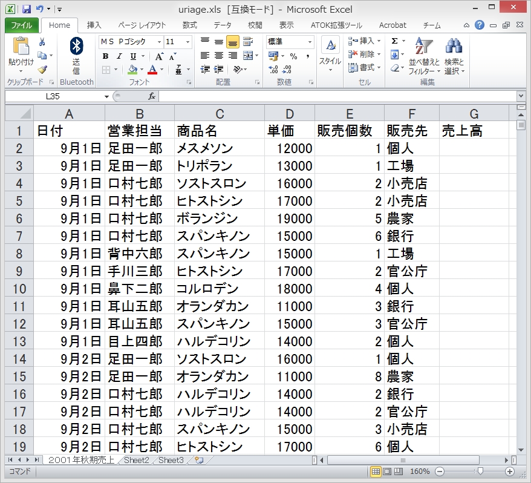The width and height of the screenshot is (531, 483).
Task: Click the Paste clipboard icon
Action: tap(21, 46)
